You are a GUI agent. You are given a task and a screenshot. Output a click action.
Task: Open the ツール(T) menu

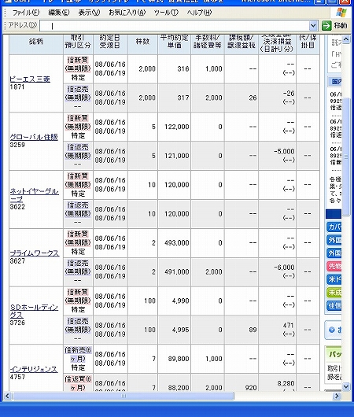pyautogui.click(x=166, y=13)
